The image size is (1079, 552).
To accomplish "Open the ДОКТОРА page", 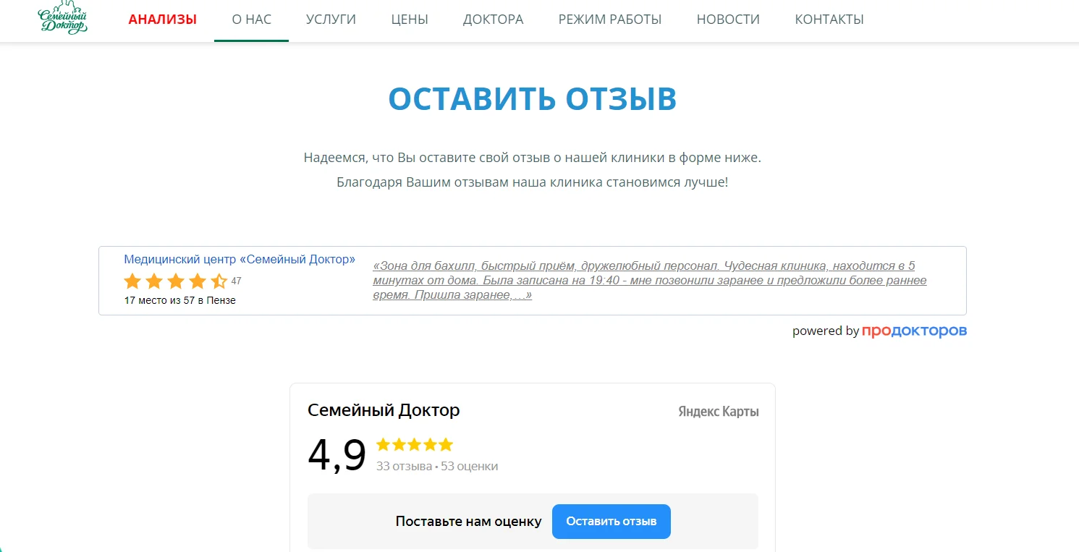I will click(x=493, y=20).
